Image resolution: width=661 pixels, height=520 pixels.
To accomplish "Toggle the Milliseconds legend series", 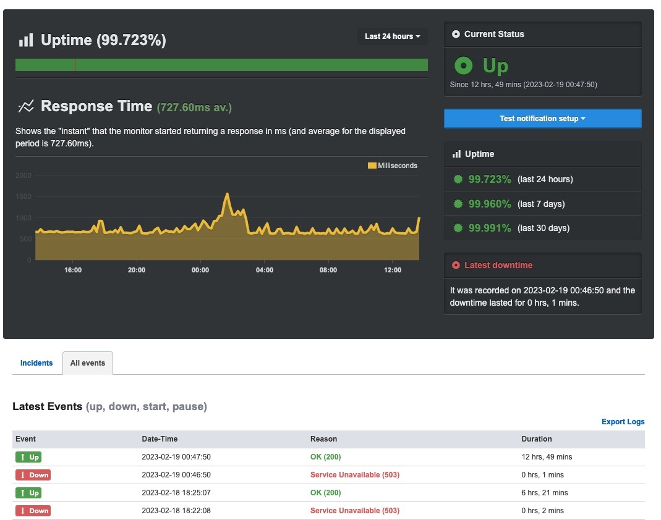I will [393, 166].
